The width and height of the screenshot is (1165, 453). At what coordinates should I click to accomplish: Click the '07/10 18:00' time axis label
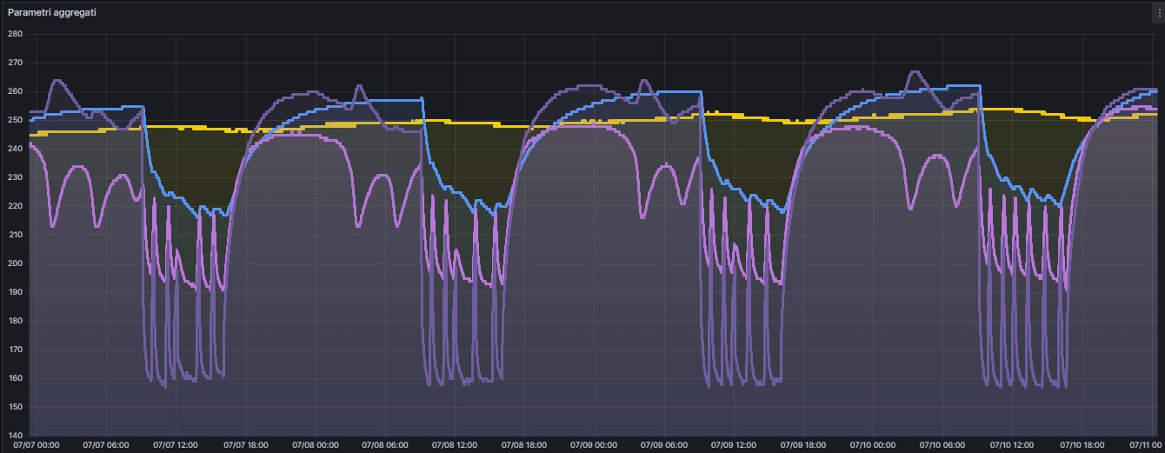pos(1084,444)
